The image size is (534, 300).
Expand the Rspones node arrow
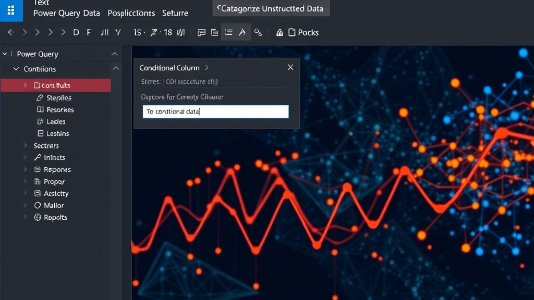point(25,169)
